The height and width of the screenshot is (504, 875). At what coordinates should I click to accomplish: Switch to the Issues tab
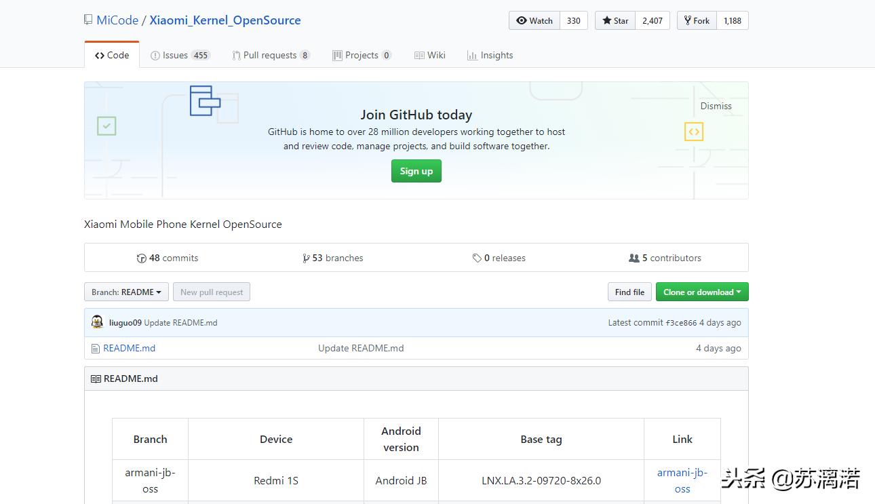[x=180, y=55]
